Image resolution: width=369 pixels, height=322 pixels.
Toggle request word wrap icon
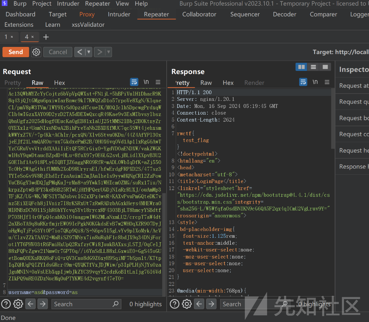[134, 82]
